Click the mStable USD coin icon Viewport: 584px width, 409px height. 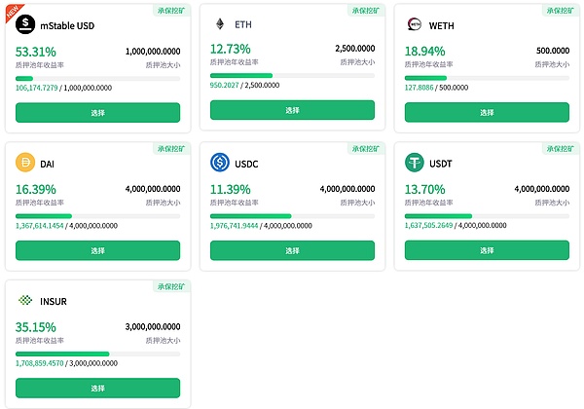click(x=26, y=25)
